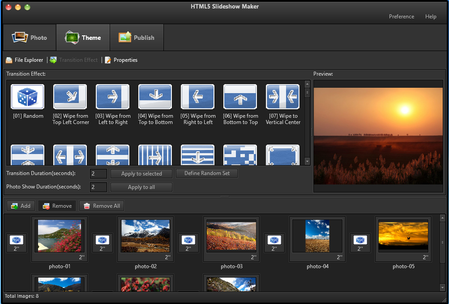Image resolution: width=449 pixels, height=304 pixels.
Task: Click the transition icon before photo-01
Action: [x=17, y=242]
